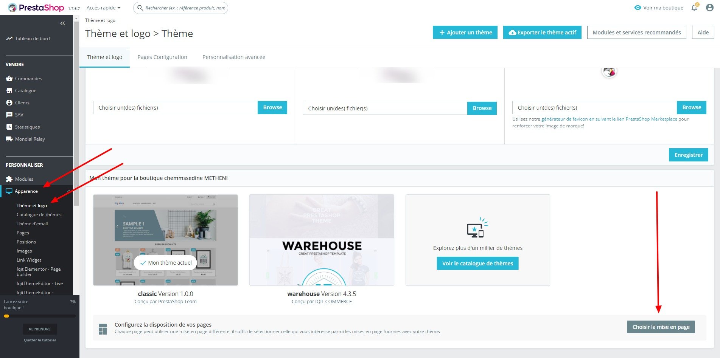Open Thème d'email submenu item
The width and height of the screenshot is (720, 358).
pos(32,224)
